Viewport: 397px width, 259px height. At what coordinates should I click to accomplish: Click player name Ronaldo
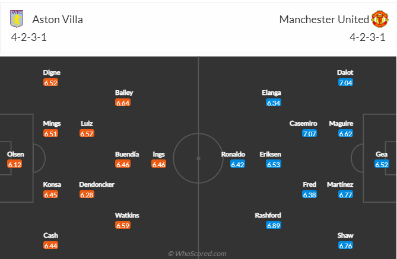(233, 154)
